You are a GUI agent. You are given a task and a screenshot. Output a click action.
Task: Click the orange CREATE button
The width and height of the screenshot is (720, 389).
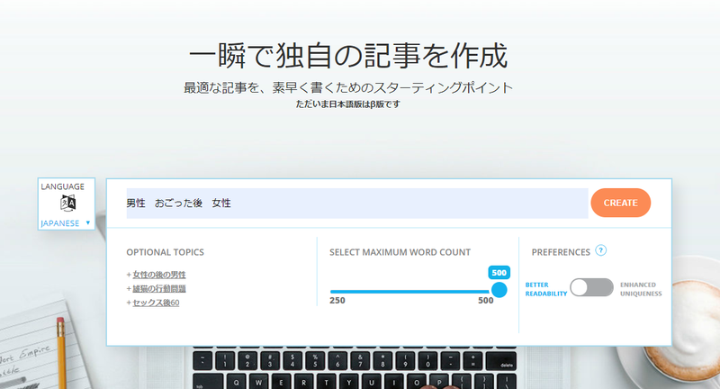coord(620,203)
